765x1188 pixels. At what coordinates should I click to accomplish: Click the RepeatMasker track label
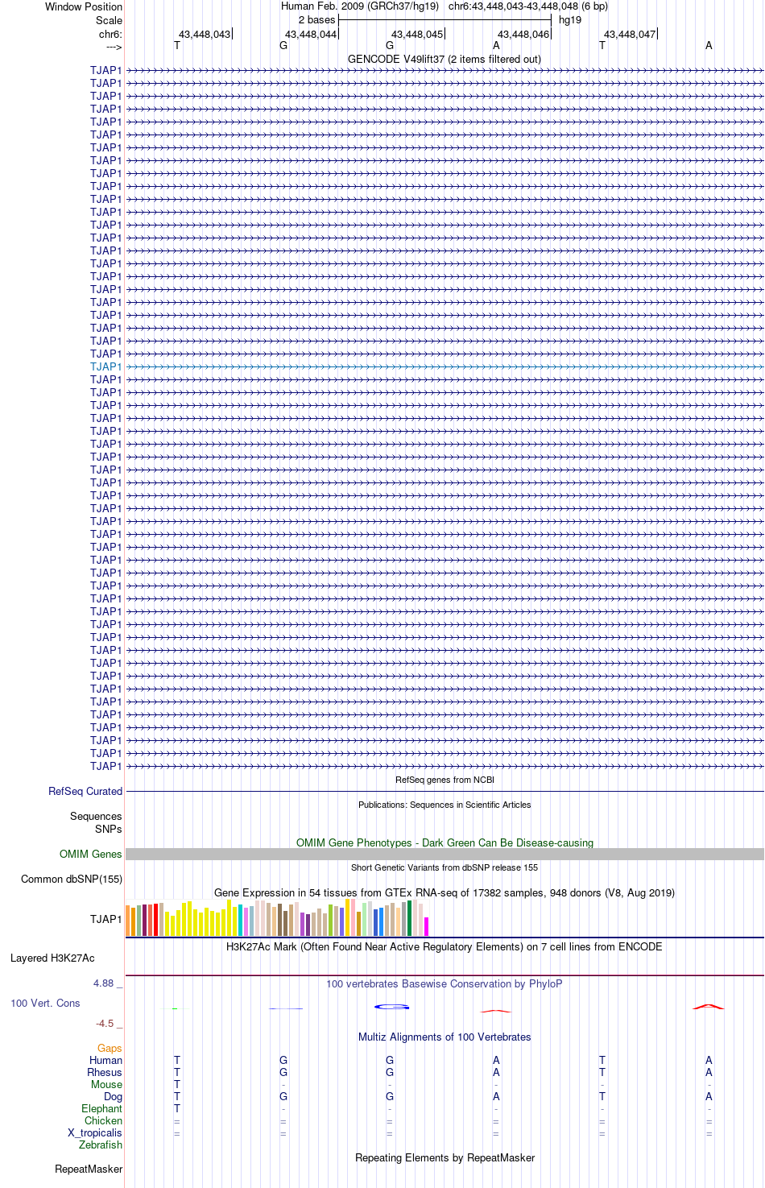[x=89, y=1169]
